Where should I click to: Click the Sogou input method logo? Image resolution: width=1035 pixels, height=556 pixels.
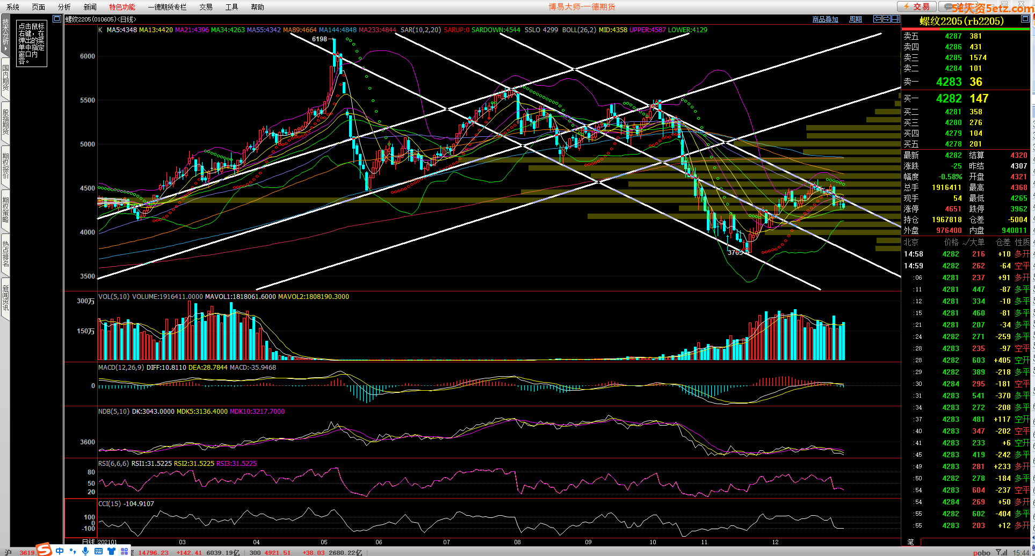tap(44, 550)
